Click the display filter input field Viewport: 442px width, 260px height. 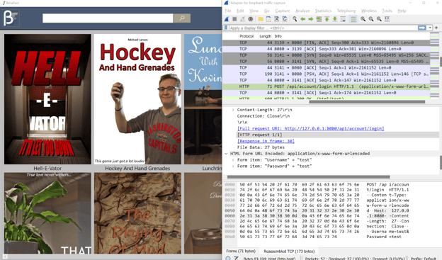point(323,28)
